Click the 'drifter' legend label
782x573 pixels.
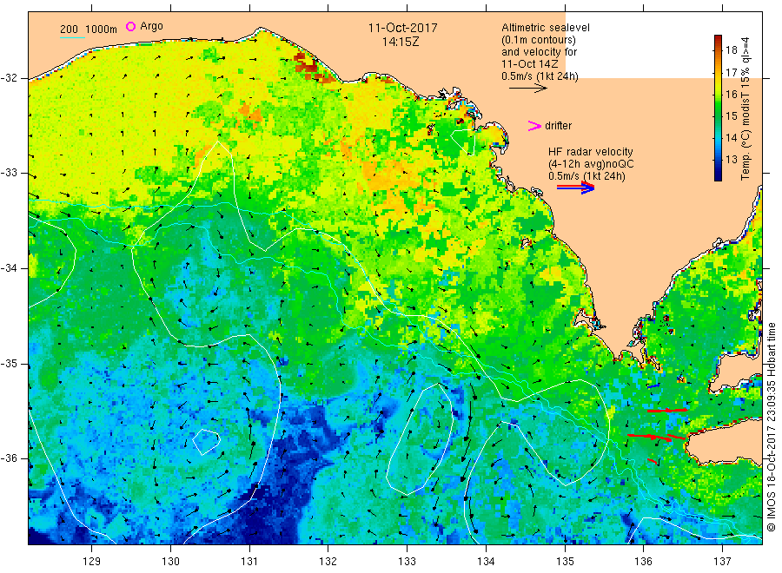click(x=558, y=126)
